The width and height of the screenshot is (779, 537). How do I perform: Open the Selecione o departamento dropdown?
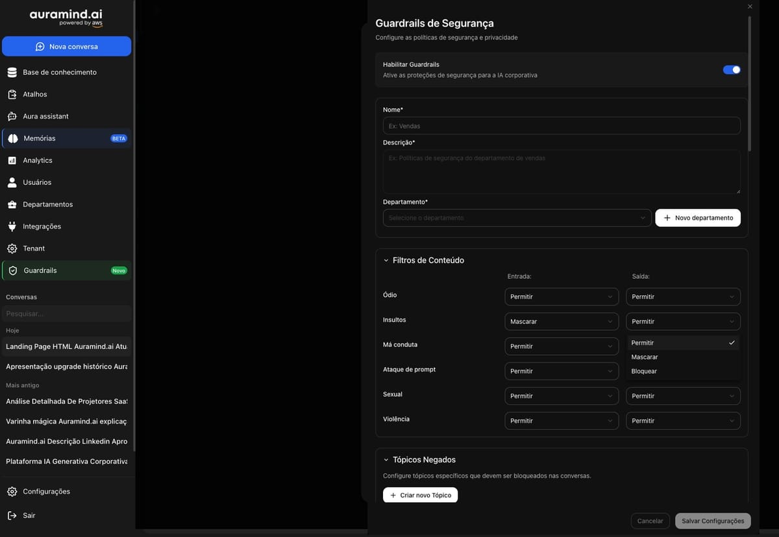click(516, 217)
